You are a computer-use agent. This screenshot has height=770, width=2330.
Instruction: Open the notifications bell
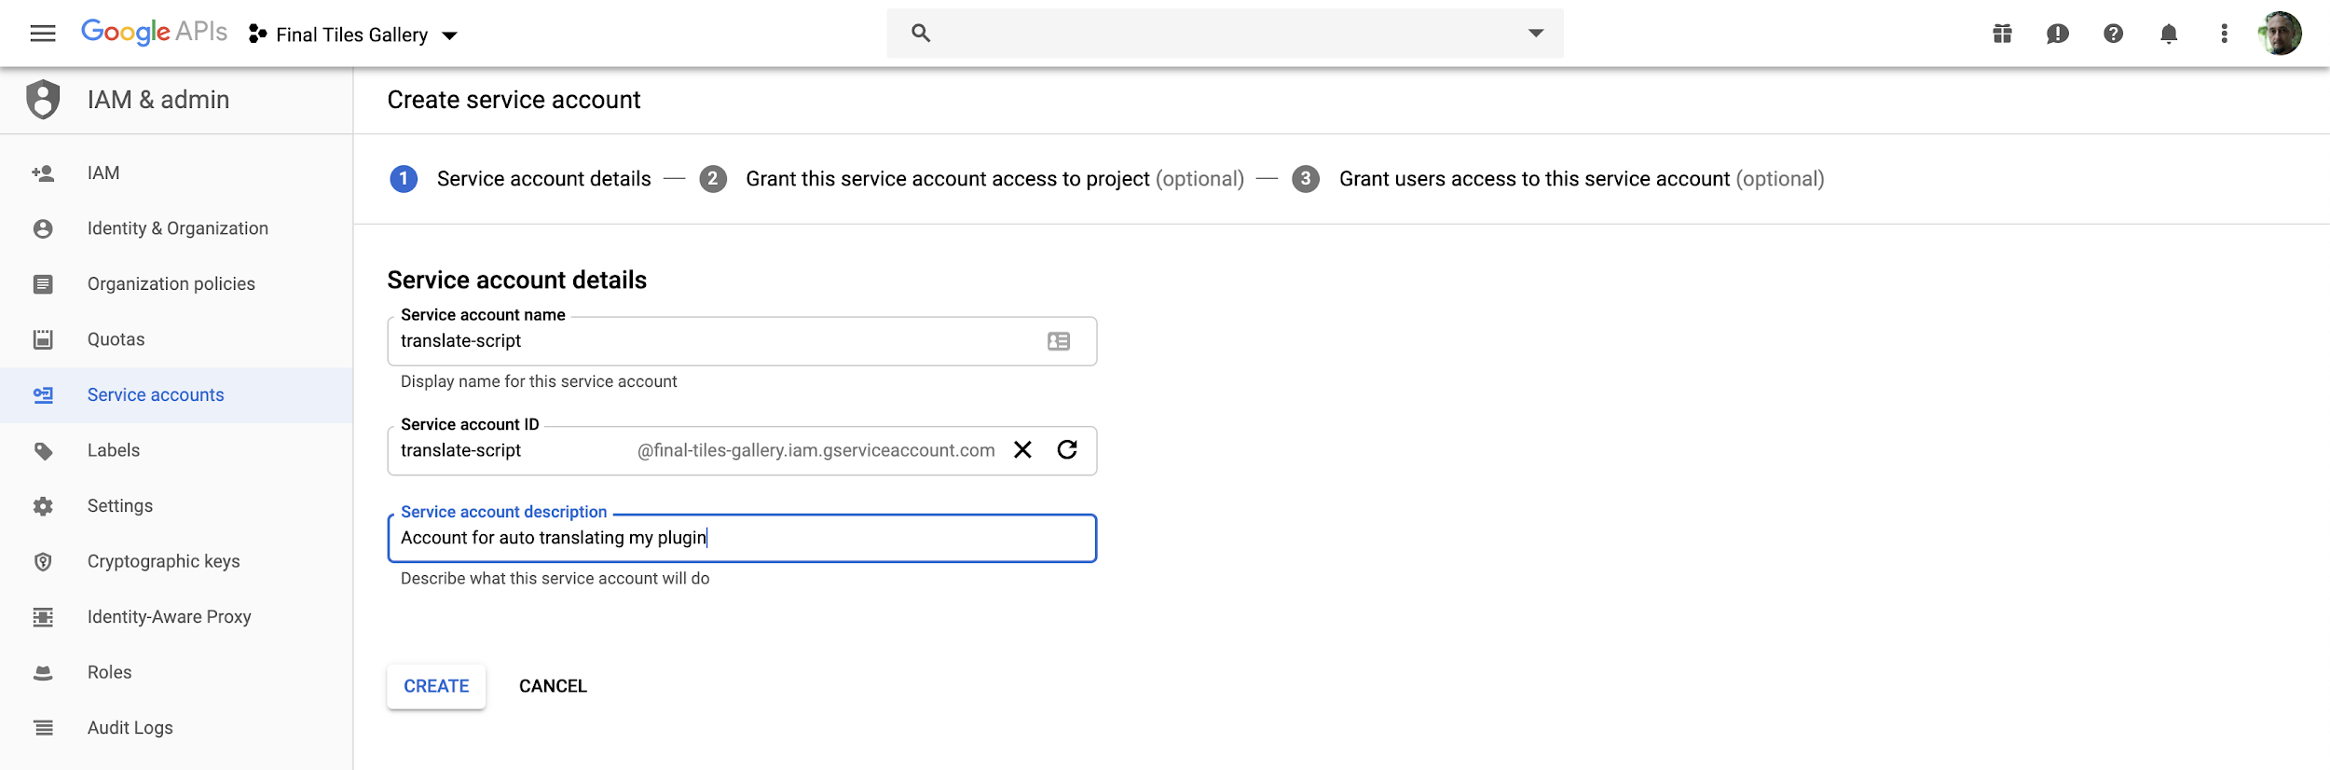coord(2169,34)
